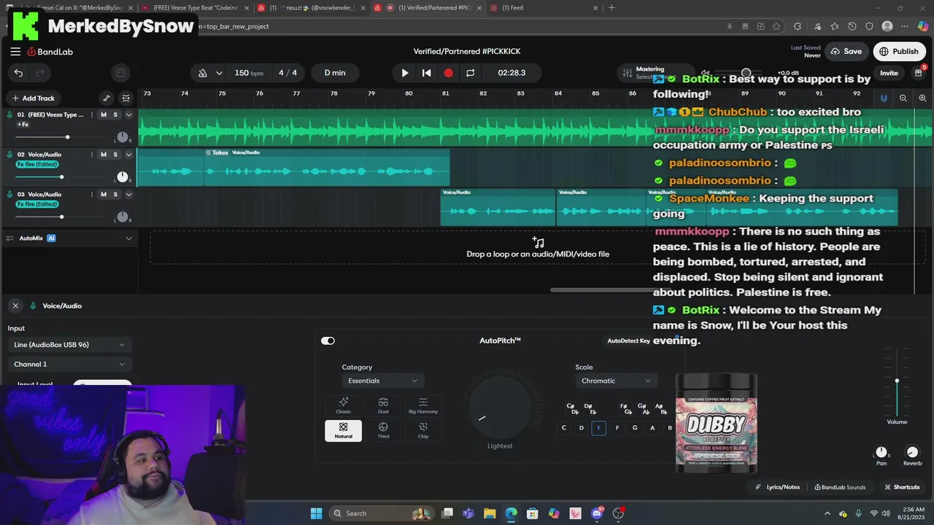934x525 pixels.
Task: Click the Add Track button
Action: coord(33,98)
